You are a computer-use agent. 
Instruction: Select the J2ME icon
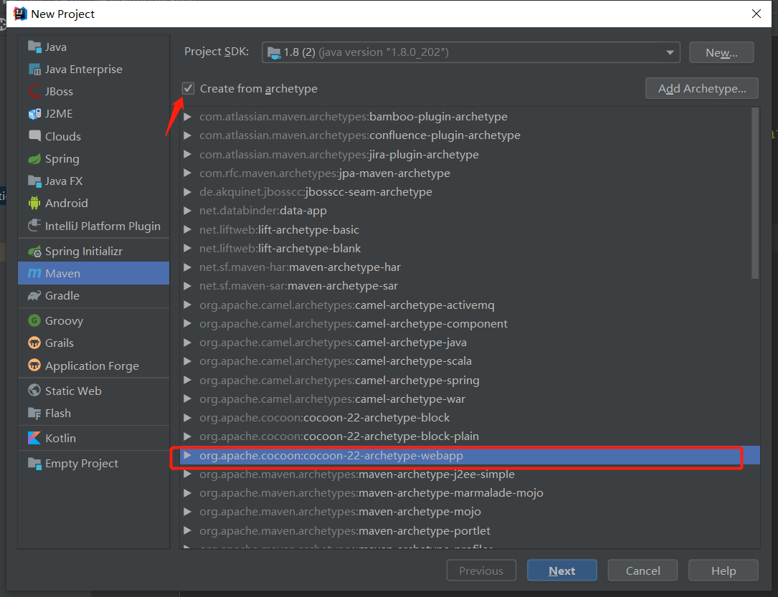click(34, 114)
